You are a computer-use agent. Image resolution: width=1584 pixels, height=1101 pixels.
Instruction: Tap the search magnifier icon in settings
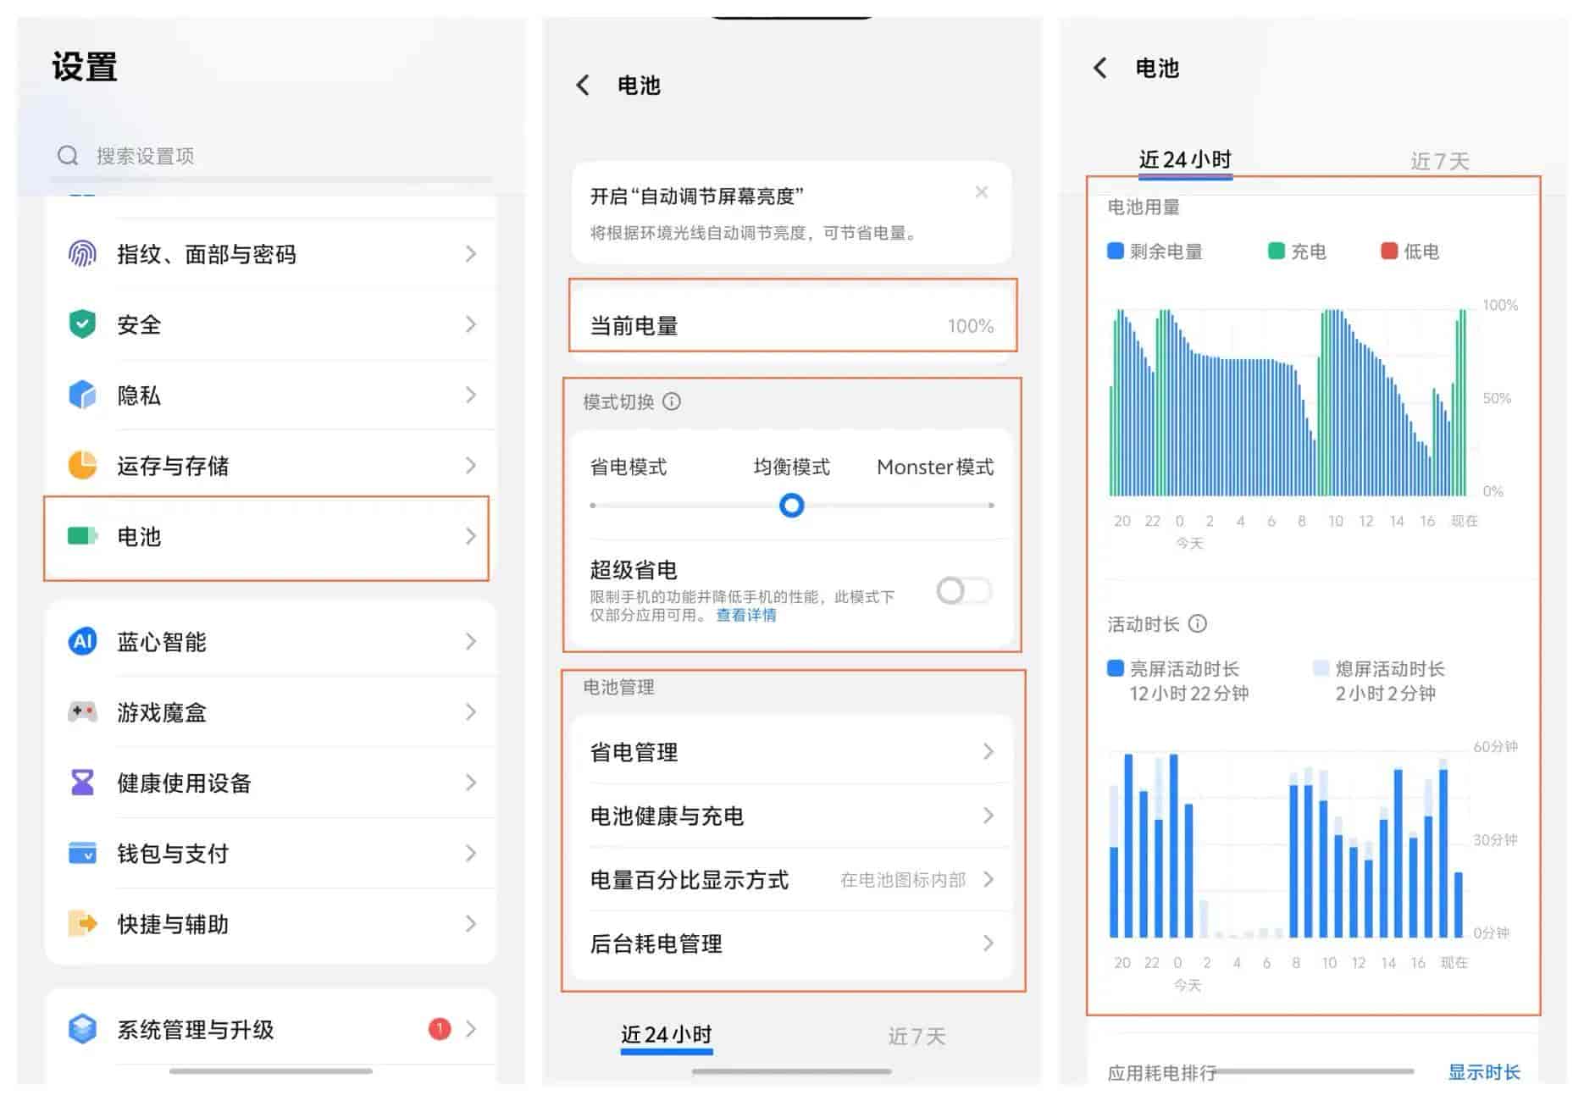point(68,156)
